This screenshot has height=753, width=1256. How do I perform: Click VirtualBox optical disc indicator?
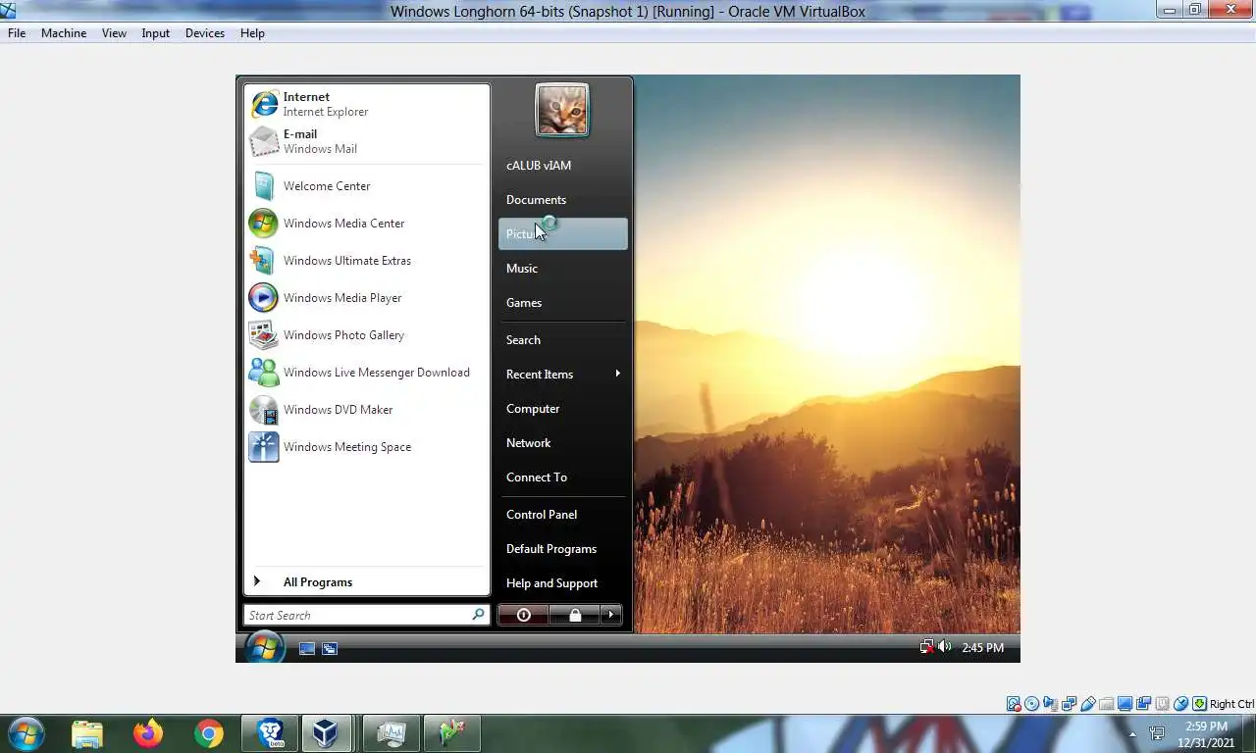pyautogui.click(x=1031, y=704)
